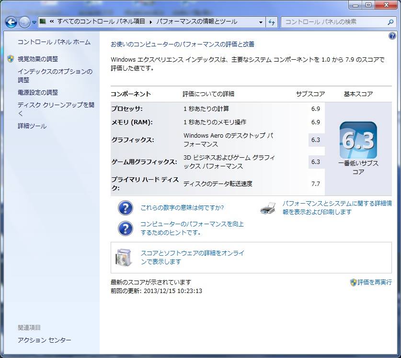Viewport: 401px width, 358px height.
Task: Open スコアとソフトウェアの詳細をオンラインで表示 link
Action: pyautogui.click(x=192, y=257)
